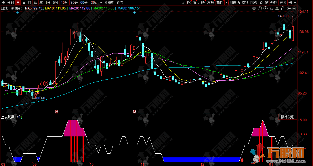Open the 30s period dropdown arrow
The image size is (313, 166).
pos(101,3)
